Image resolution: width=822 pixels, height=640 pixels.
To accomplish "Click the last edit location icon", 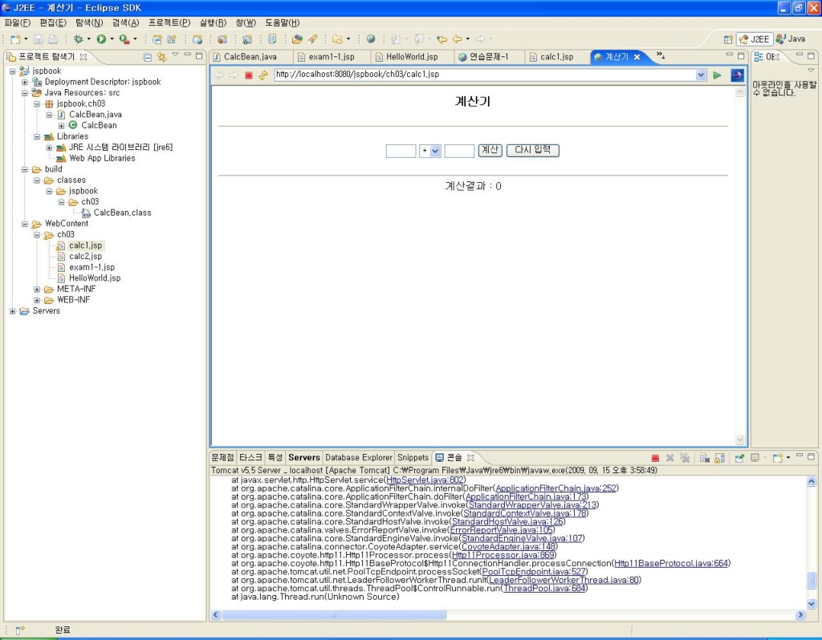I will [x=442, y=38].
